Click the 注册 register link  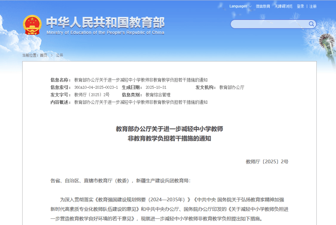tap(313, 6)
